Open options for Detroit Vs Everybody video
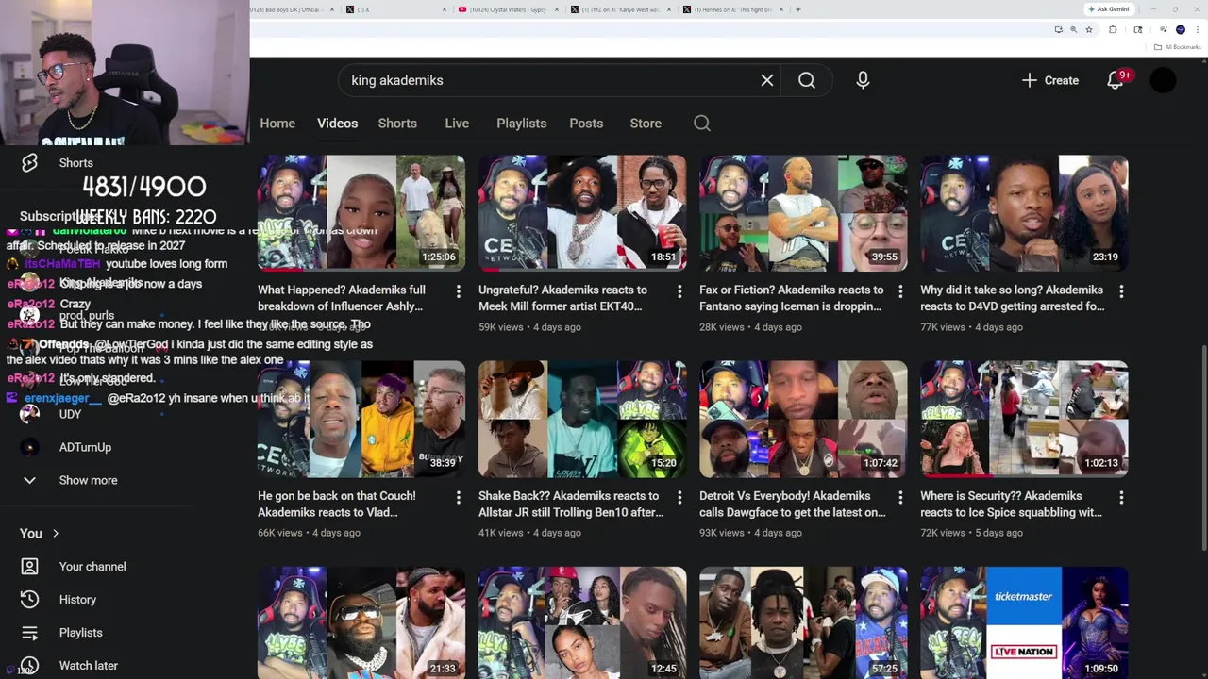Screen dimensions: 1208x679 tap(900, 498)
